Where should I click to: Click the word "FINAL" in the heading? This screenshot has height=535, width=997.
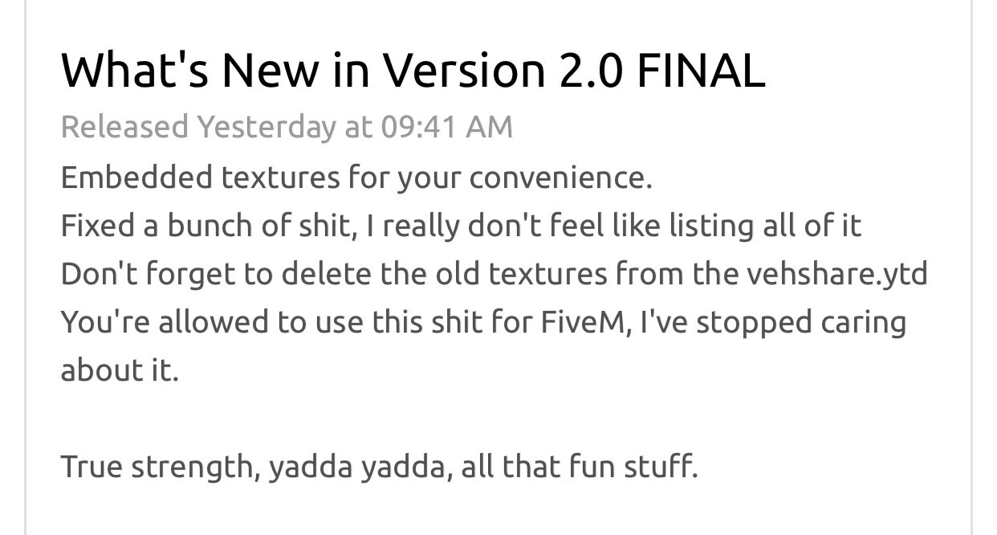click(x=701, y=72)
